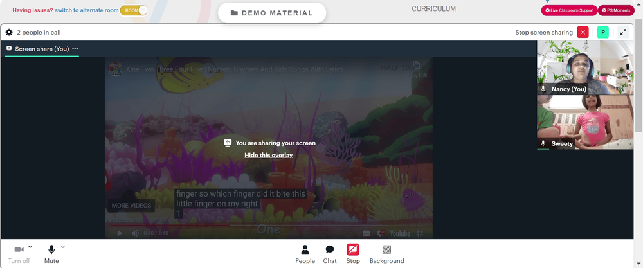The width and height of the screenshot is (643, 268).
Task: Click the video title text
Action: click(235, 69)
